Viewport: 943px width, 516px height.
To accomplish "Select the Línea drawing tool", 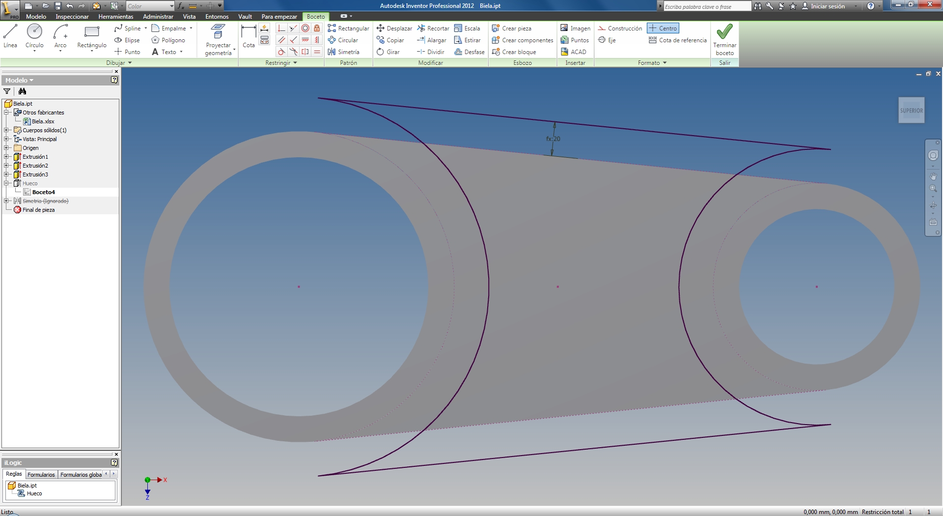I will click(10, 36).
